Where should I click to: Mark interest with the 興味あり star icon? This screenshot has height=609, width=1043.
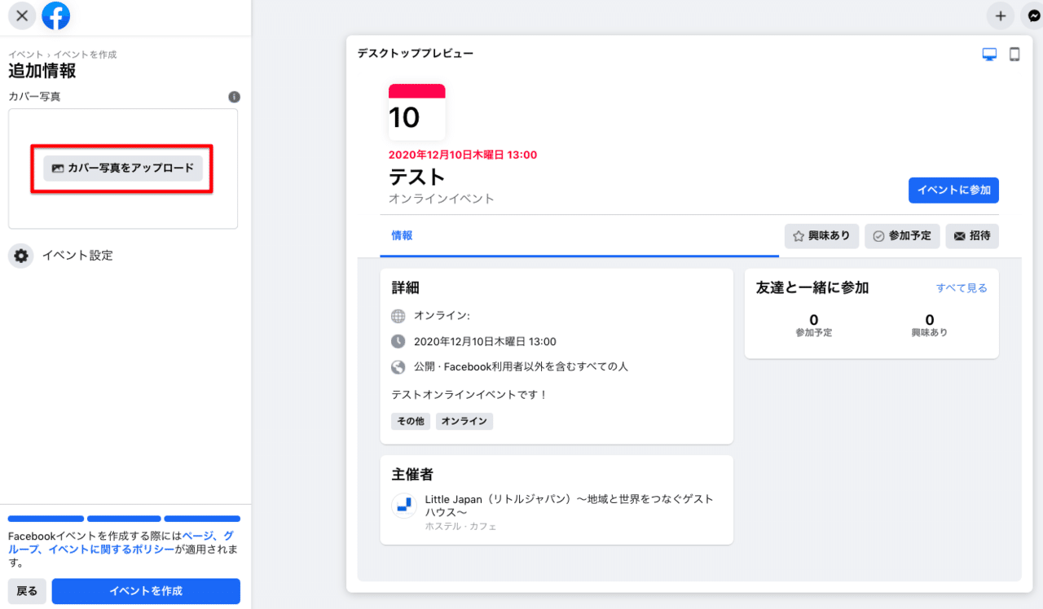click(797, 236)
